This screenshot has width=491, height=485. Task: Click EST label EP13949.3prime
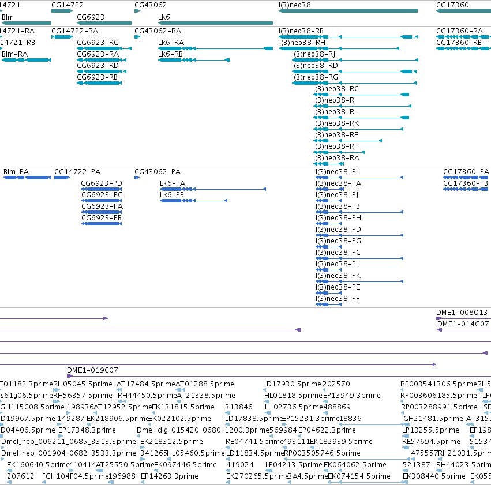[352, 396]
